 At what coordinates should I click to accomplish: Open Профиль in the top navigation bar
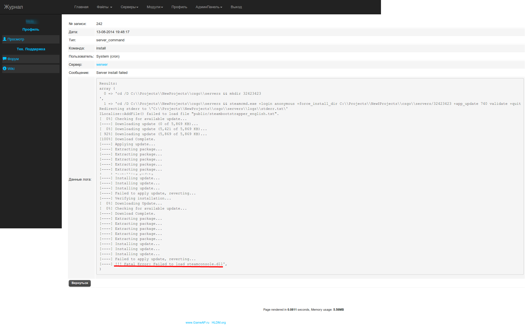pos(179,7)
